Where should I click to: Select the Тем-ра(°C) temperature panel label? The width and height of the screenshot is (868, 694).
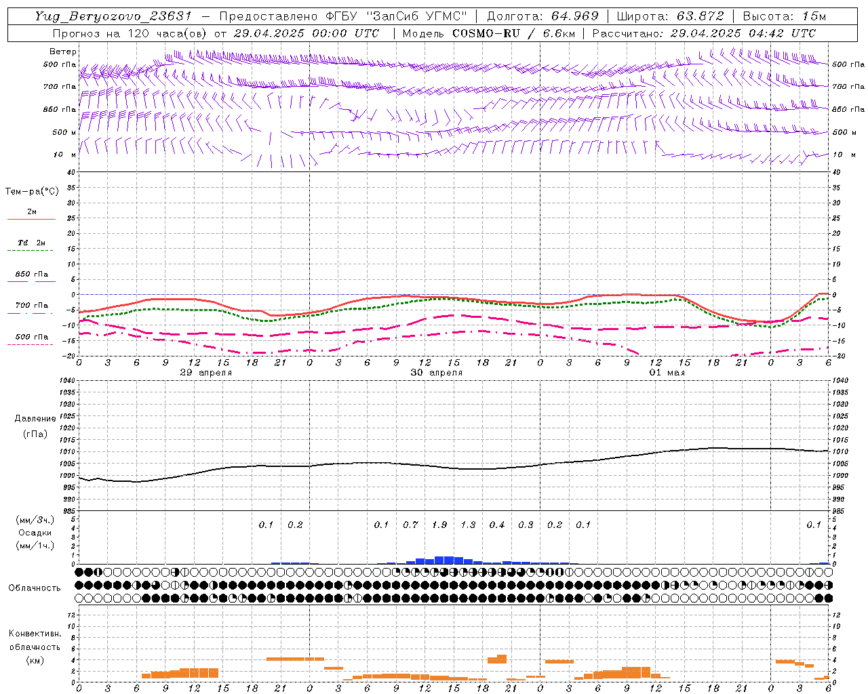tap(32, 192)
